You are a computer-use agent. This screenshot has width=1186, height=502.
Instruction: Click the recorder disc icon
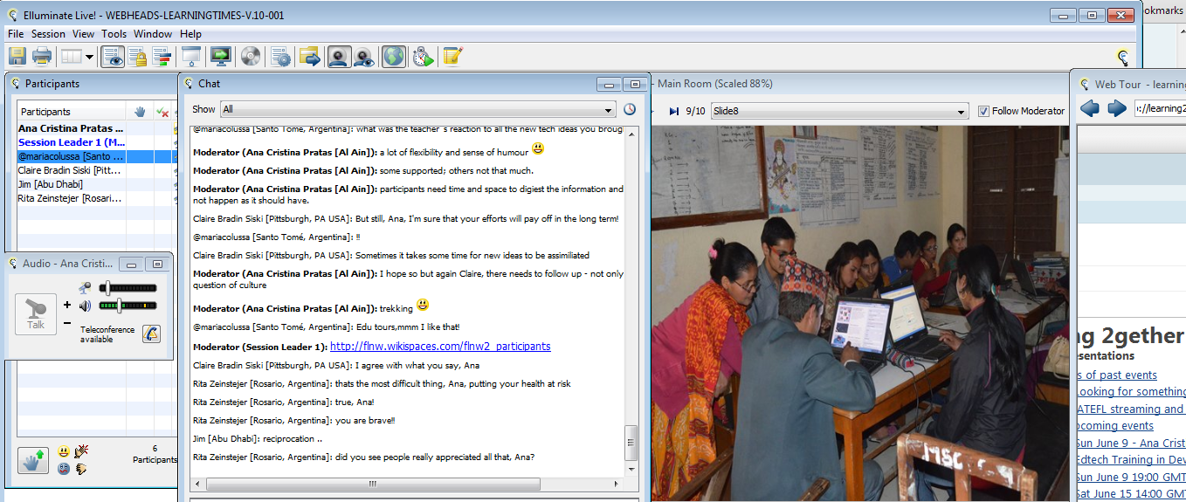tap(251, 57)
